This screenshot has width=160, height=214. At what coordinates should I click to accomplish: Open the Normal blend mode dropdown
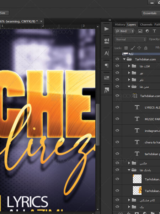click(x=130, y=40)
